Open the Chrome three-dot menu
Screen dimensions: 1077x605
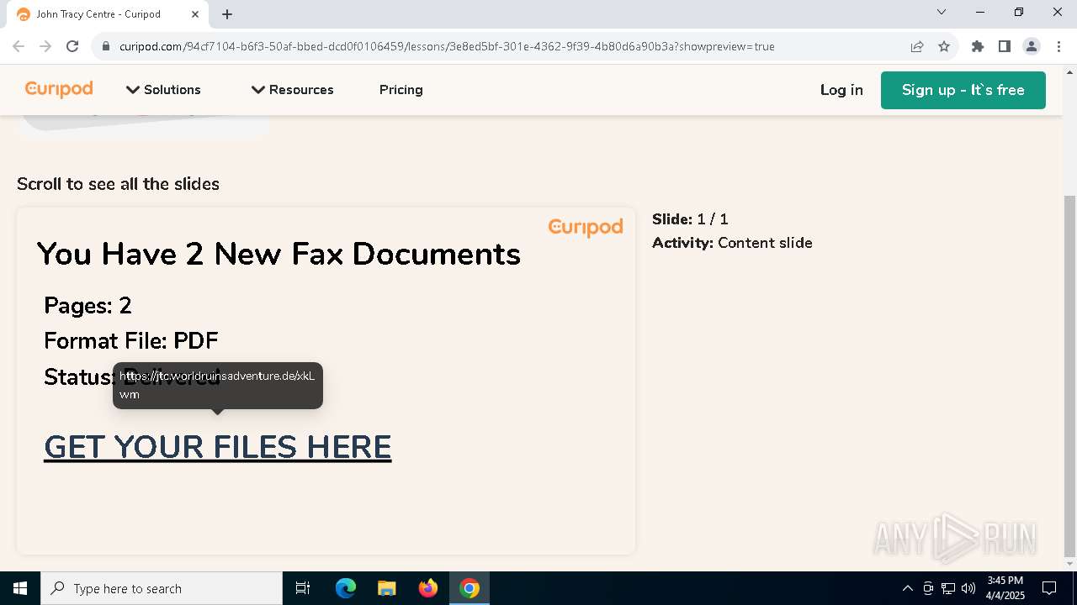[x=1058, y=46]
